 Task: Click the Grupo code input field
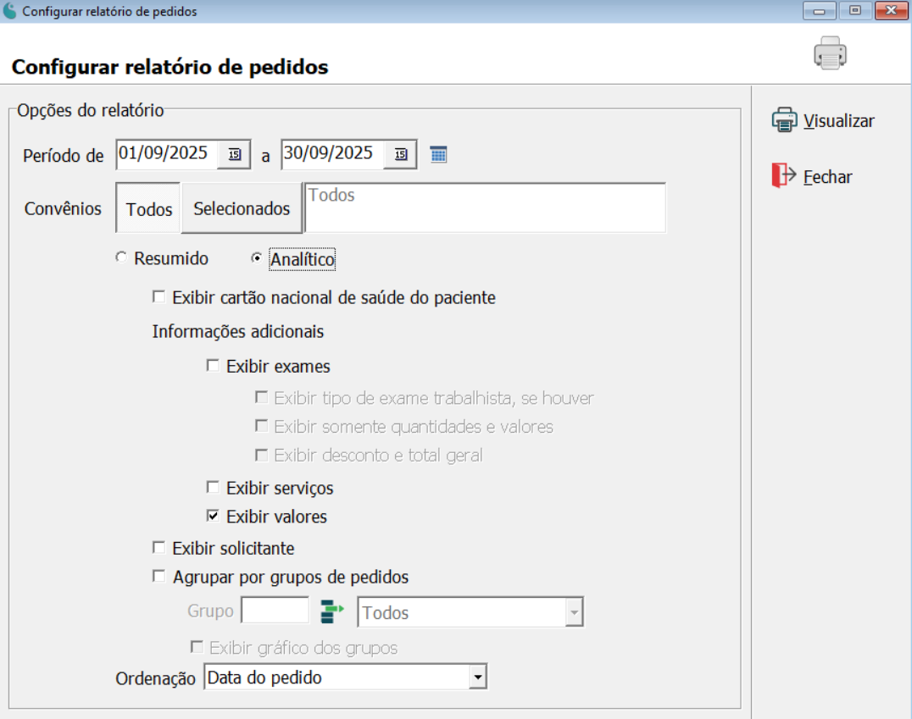coord(275,611)
